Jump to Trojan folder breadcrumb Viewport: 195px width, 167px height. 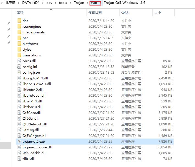click(79, 3)
